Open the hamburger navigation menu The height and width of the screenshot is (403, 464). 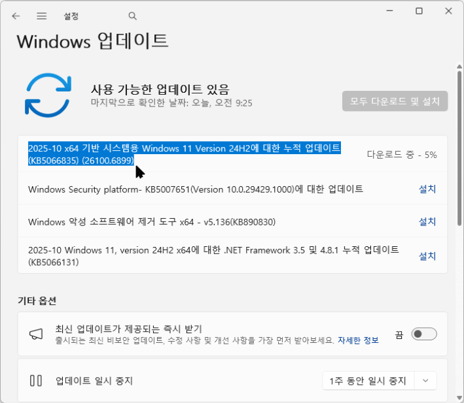(42, 16)
